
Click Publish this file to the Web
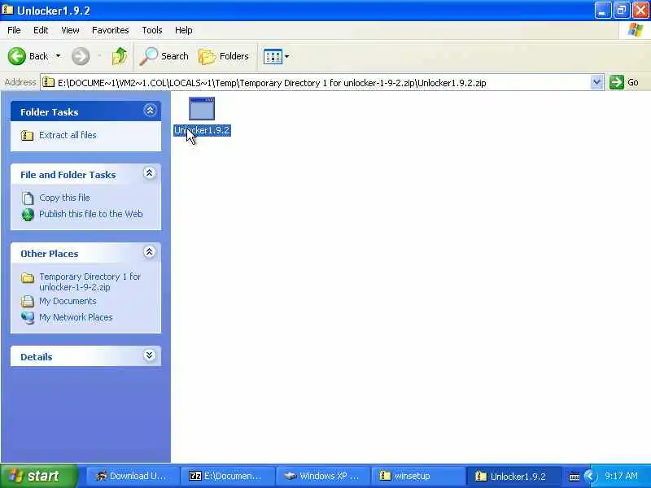point(91,214)
